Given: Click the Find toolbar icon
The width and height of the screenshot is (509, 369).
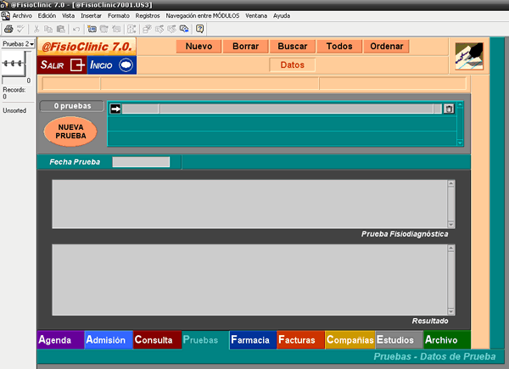Looking at the screenshot, I should [147, 29].
